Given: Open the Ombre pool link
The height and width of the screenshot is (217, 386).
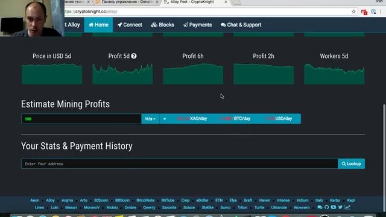Looking at the screenshot, I should [x=130, y=207].
